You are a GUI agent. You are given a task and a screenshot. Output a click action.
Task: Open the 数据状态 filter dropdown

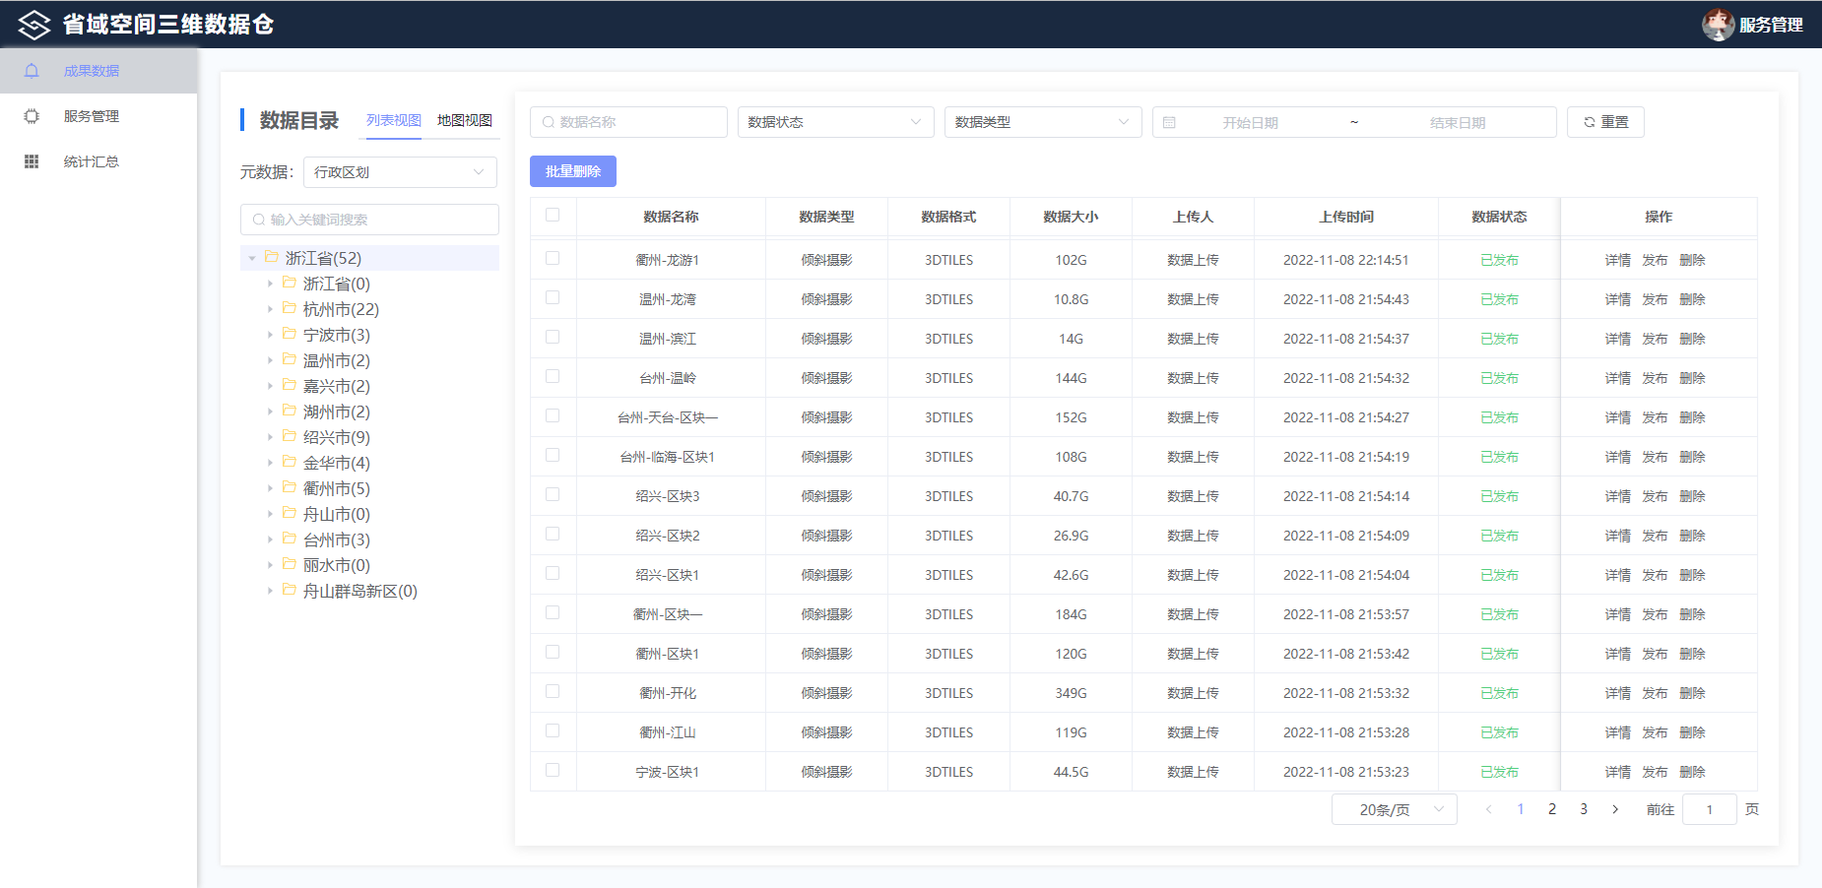pyautogui.click(x=835, y=122)
